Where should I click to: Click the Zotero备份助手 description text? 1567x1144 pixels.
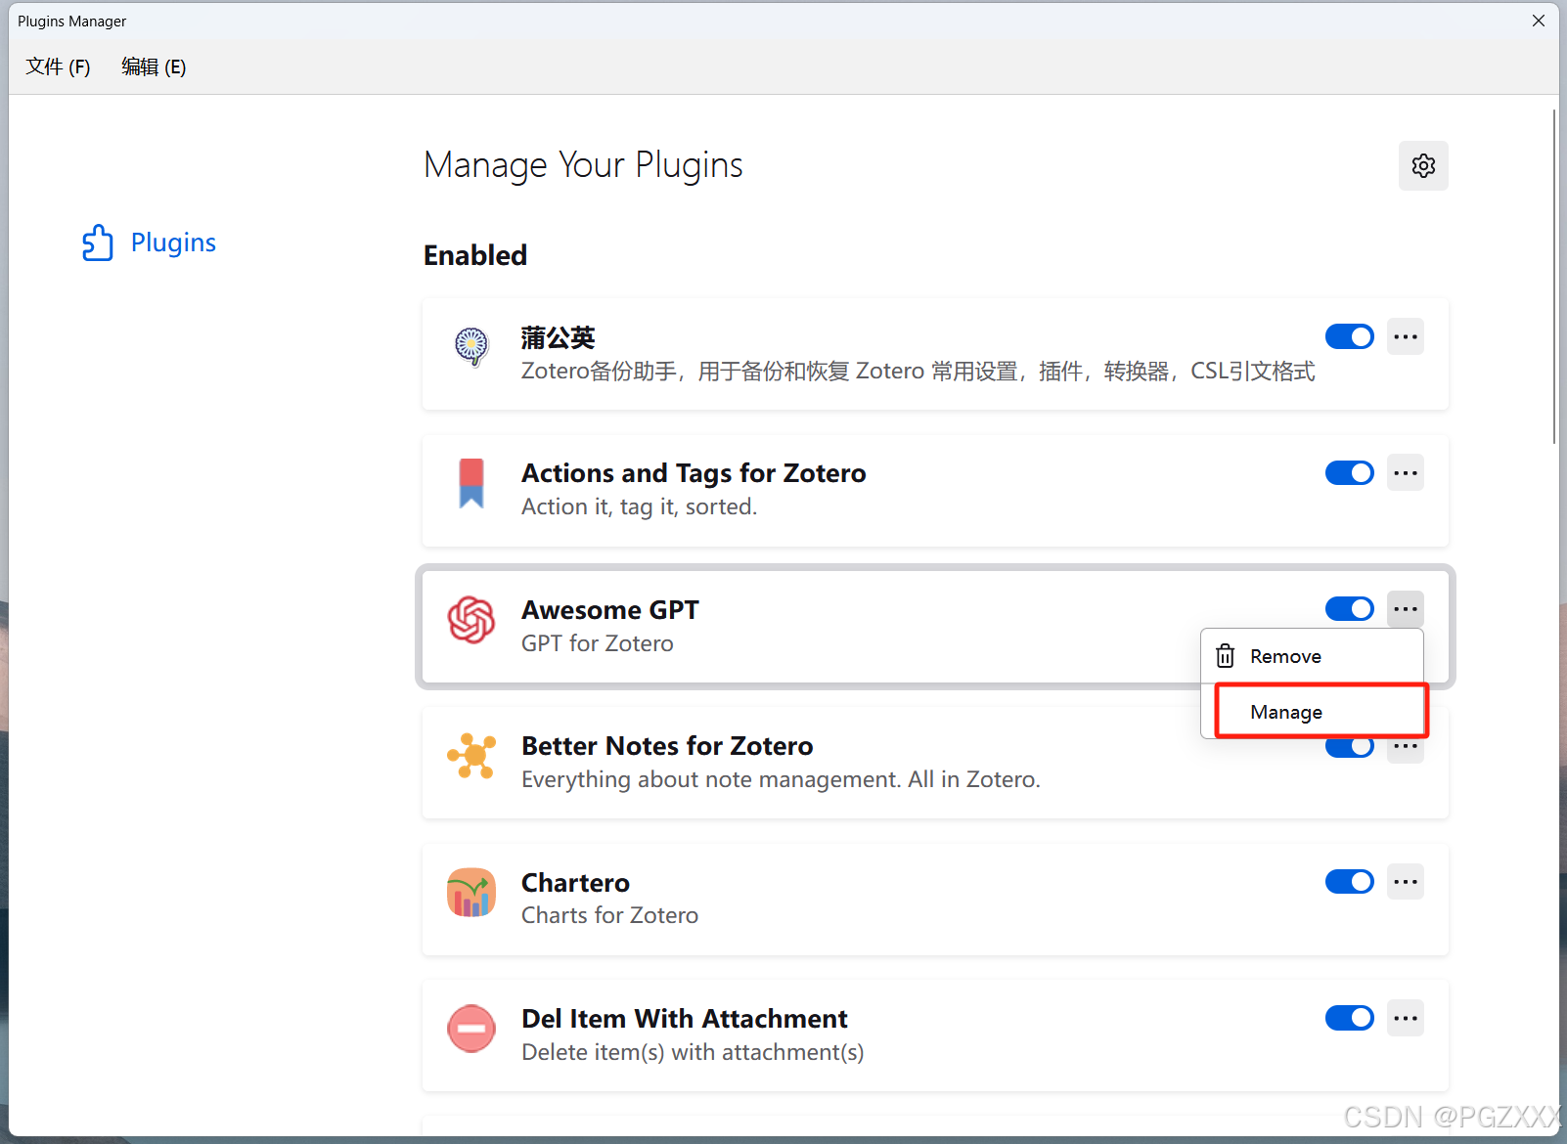coord(918,372)
